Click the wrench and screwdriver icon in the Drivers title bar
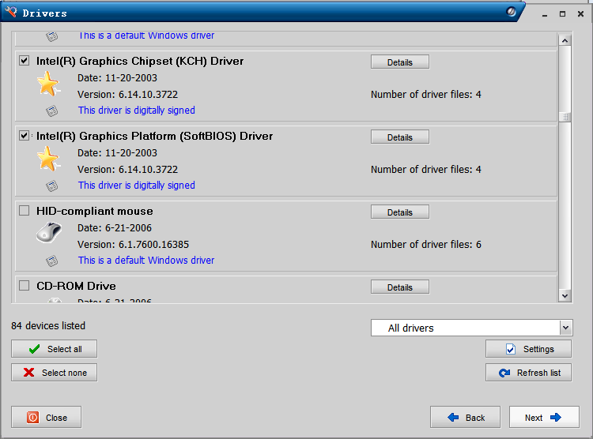Image resolution: width=593 pixels, height=439 pixels. click(11, 11)
